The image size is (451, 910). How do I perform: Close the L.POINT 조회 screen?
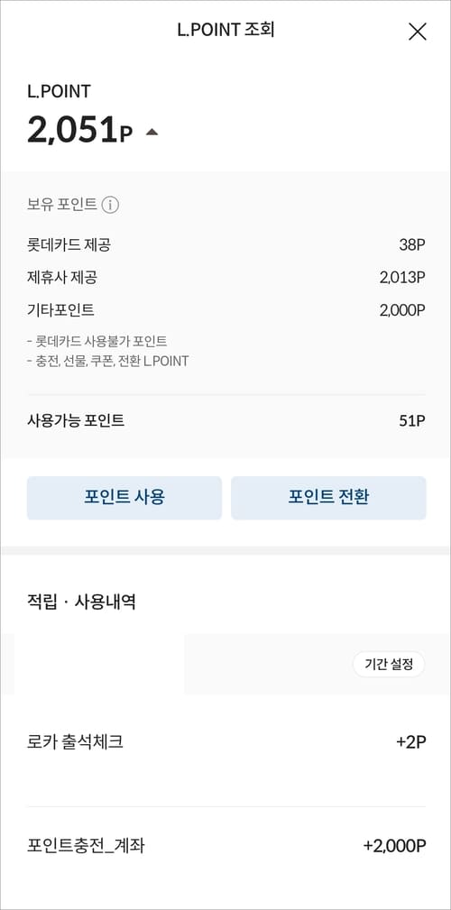coord(418,32)
